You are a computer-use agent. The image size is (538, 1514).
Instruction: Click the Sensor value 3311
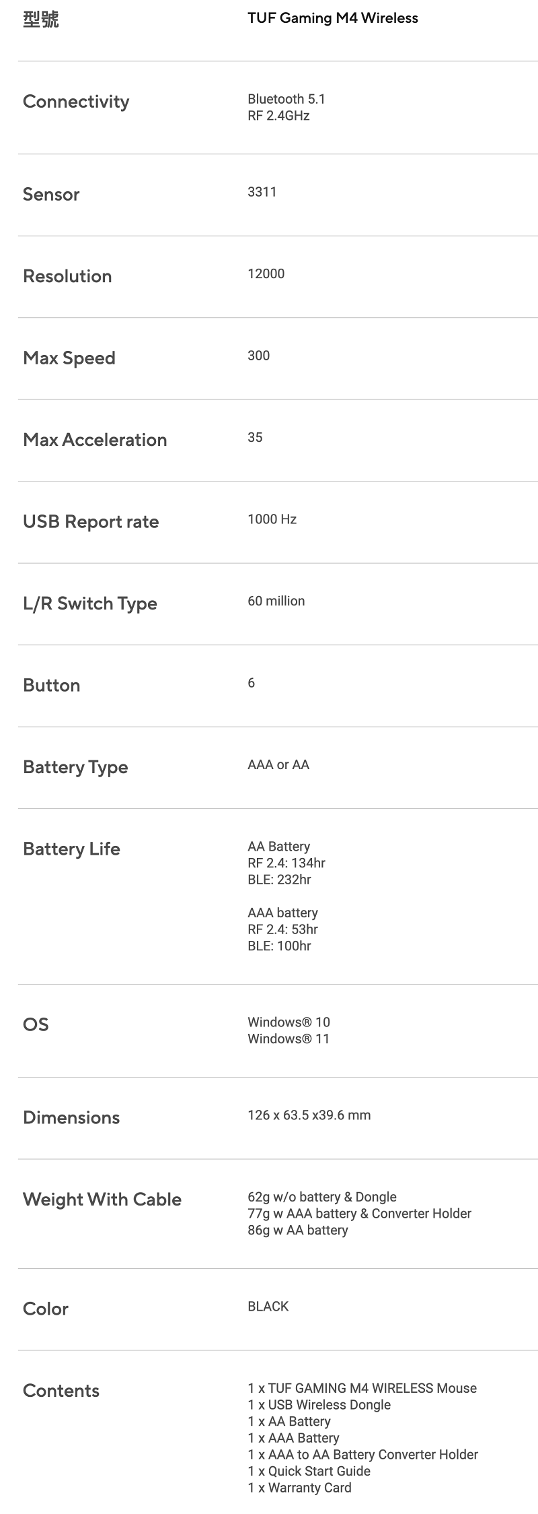262,192
